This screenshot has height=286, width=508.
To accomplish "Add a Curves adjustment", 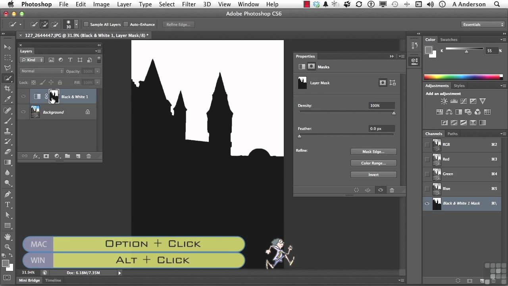I will tap(463, 101).
